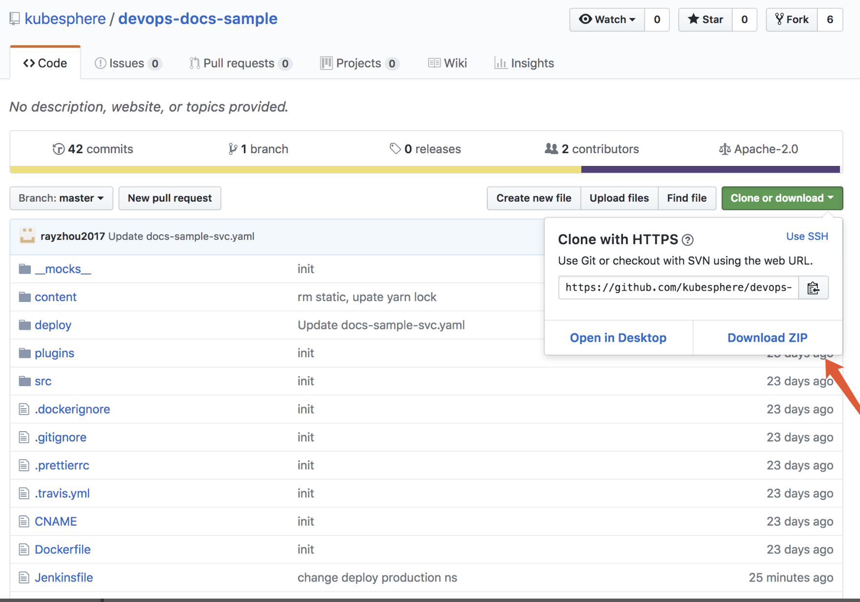The height and width of the screenshot is (602, 860).
Task: Open the Watch dropdown
Action: tap(607, 20)
